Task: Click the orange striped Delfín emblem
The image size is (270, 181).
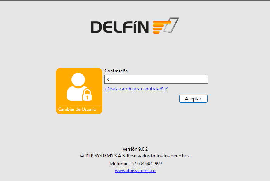Action: click(x=162, y=27)
